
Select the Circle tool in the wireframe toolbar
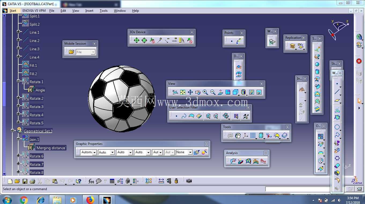[337, 127]
